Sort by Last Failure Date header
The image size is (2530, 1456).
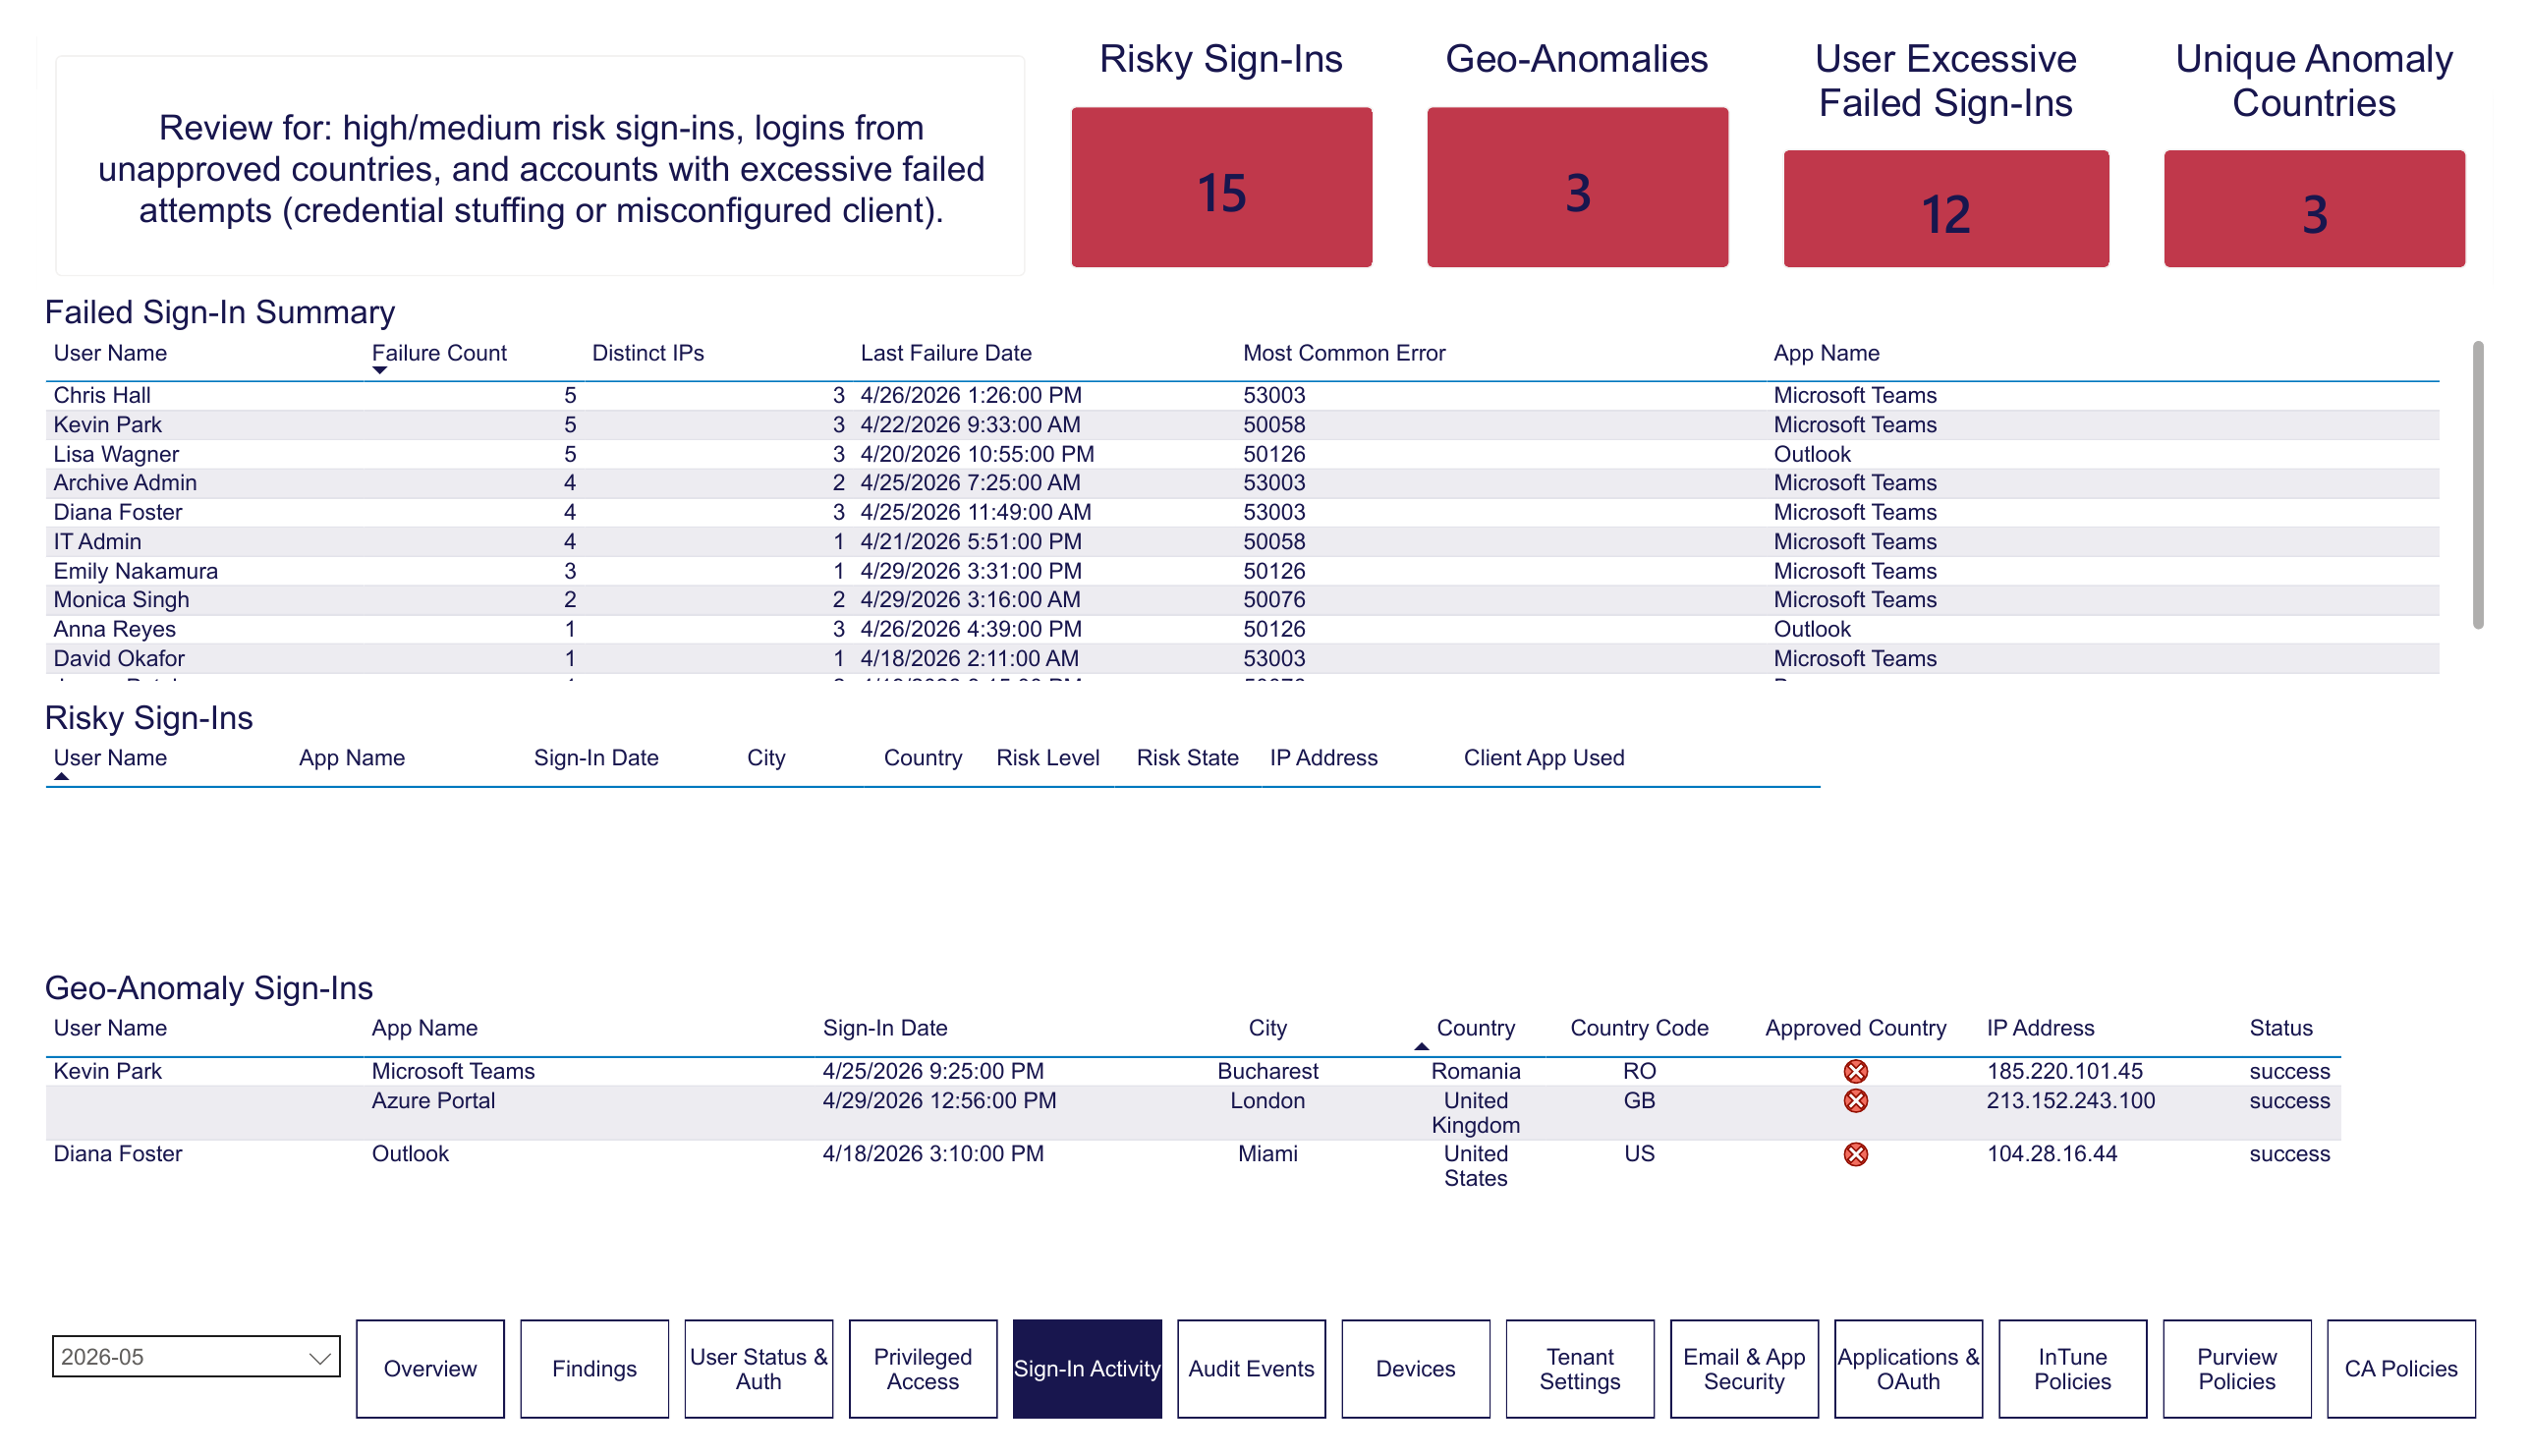pyautogui.click(x=945, y=353)
